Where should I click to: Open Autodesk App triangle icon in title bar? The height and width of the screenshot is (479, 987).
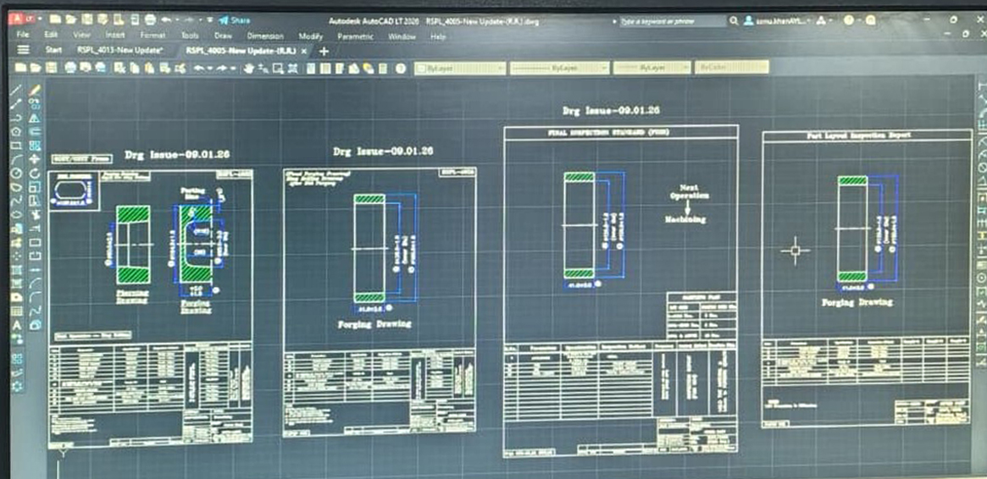coord(822,21)
